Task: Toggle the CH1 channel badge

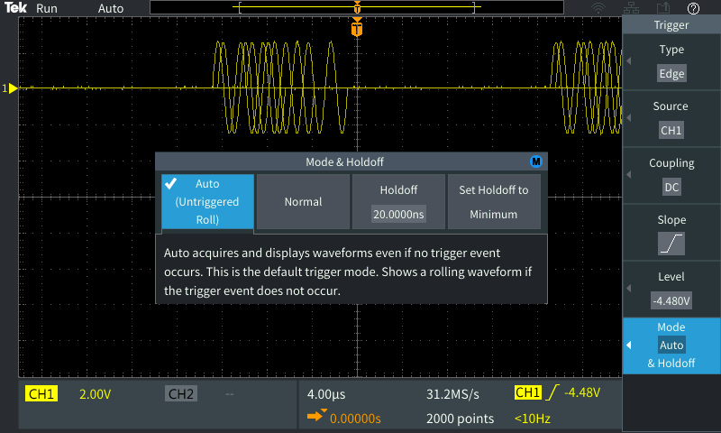Action: pyautogui.click(x=41, y=394)
